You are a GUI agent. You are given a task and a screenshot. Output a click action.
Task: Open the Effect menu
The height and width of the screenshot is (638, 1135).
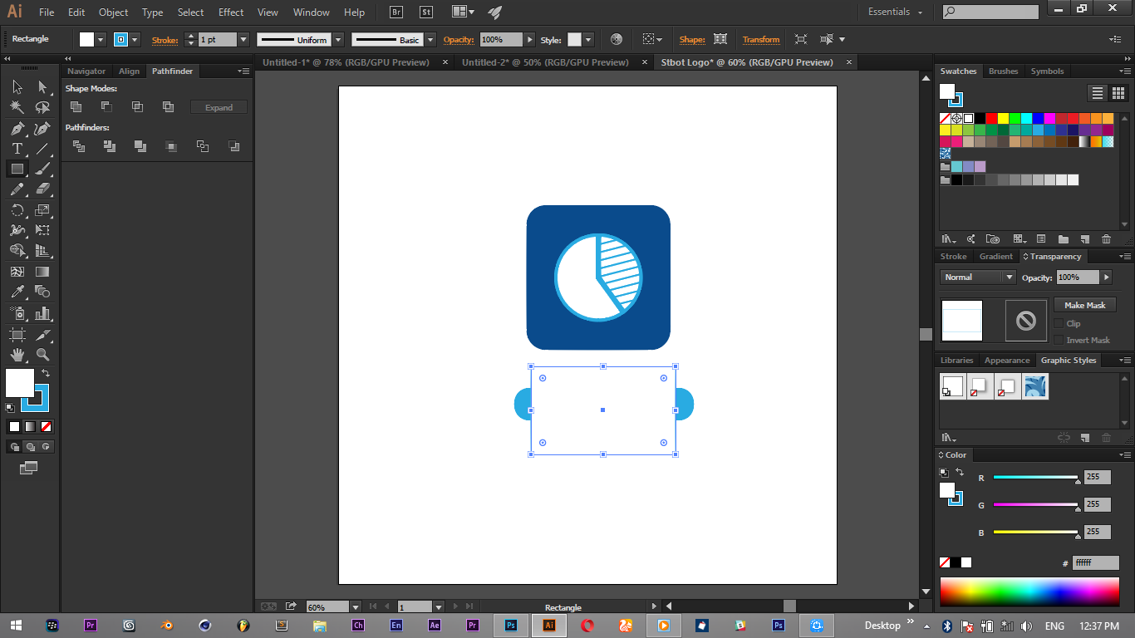tap(231, 12)
